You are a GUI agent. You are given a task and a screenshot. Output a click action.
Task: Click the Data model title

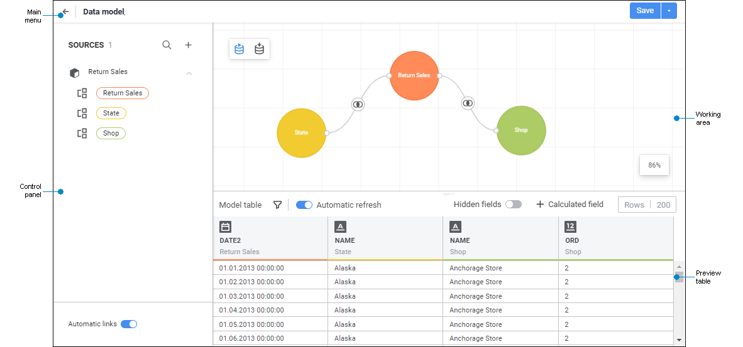click(104, 12)
